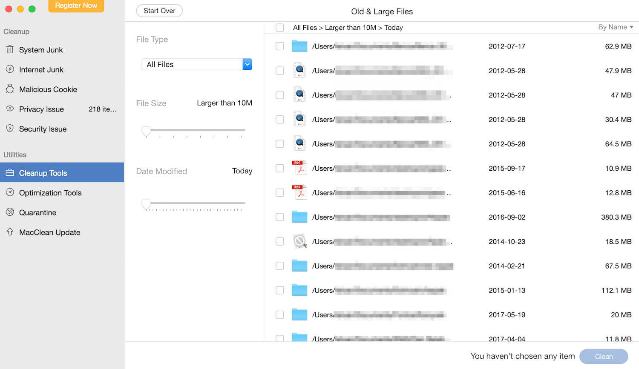Click the grayed-out Clean button

point(603,356)
